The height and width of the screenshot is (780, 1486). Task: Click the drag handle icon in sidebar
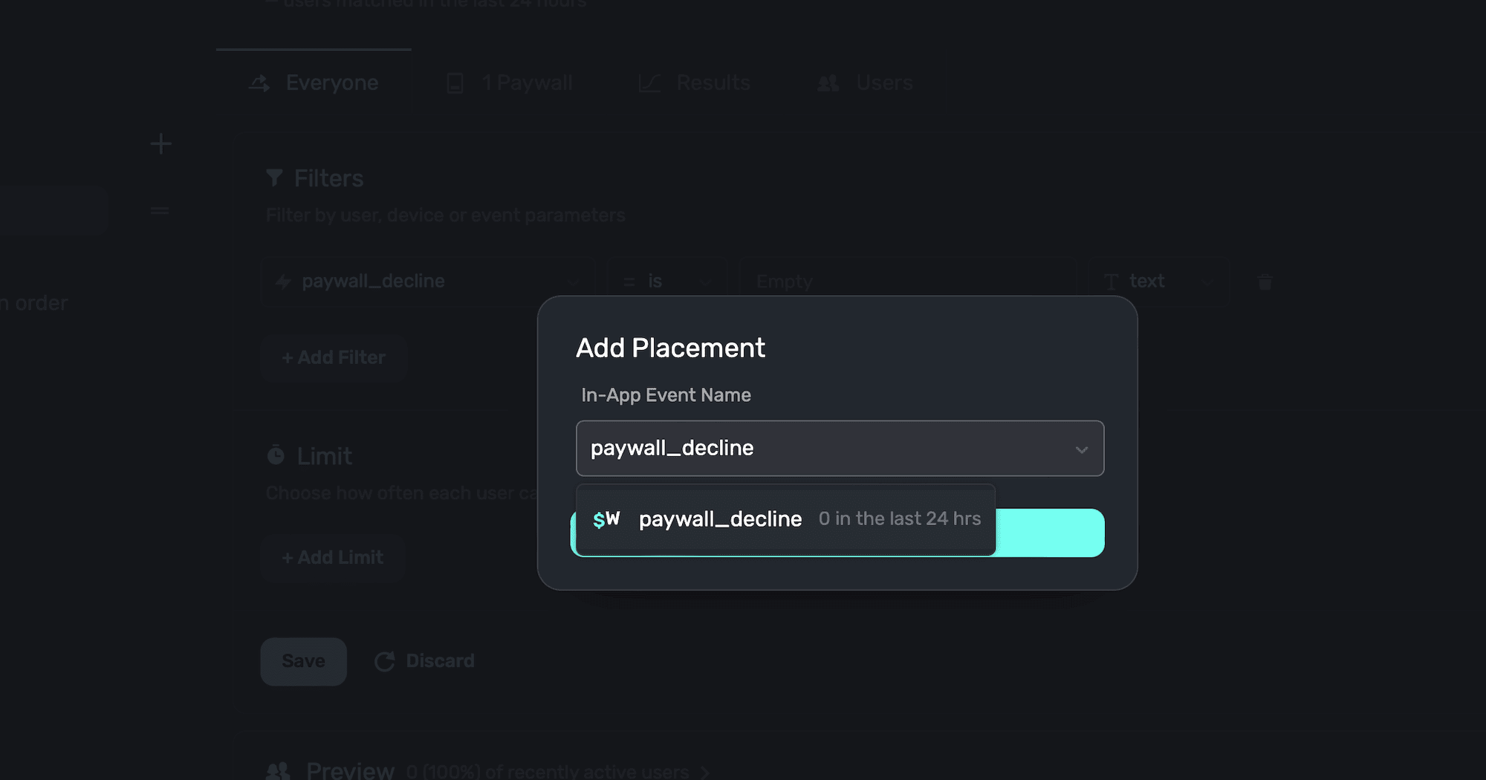point(160,211)
